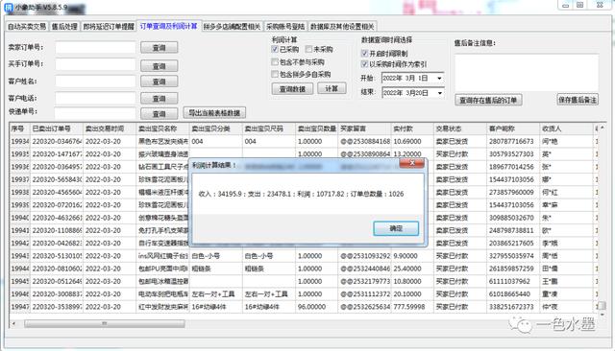Switch to the 自动买卖交易 tab

coord(27,26)
